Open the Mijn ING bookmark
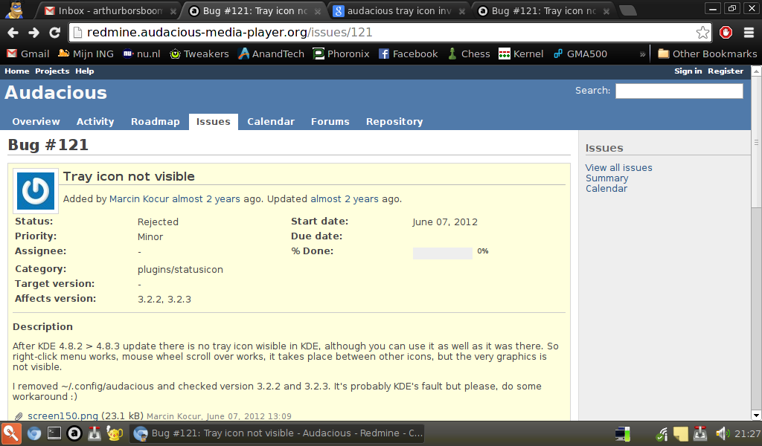 86,54
